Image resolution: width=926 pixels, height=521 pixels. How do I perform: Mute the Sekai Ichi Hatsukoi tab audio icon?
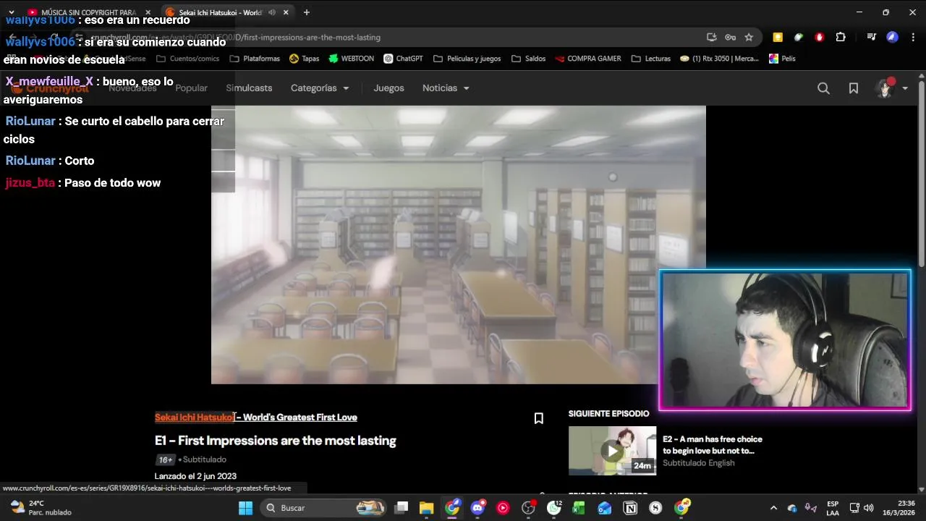272,12
